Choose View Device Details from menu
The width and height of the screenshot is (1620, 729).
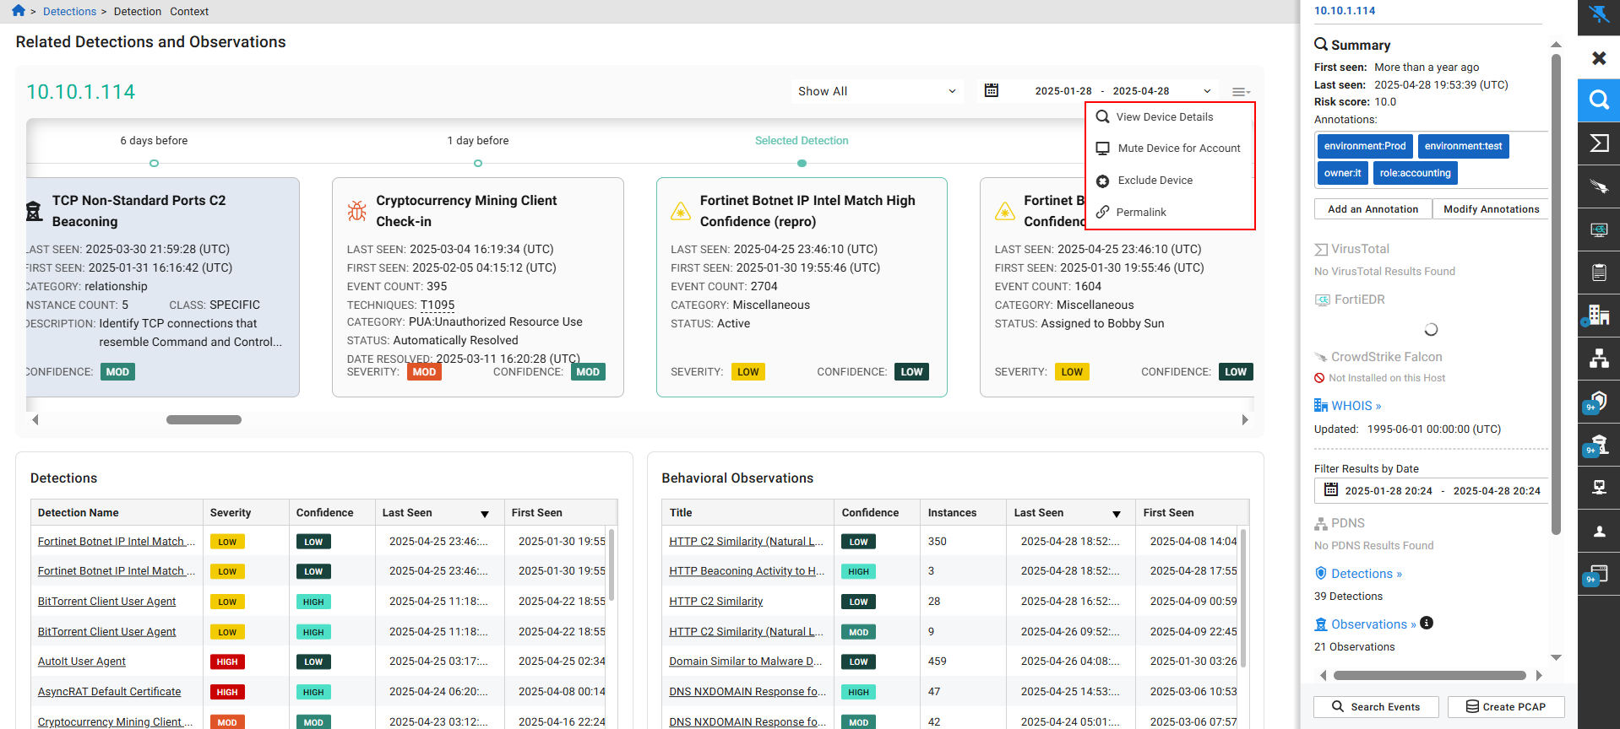(x=1164, y=117)
